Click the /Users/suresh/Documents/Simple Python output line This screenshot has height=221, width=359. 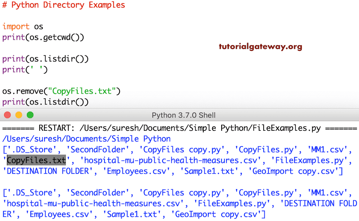click(x=86, y=139)
